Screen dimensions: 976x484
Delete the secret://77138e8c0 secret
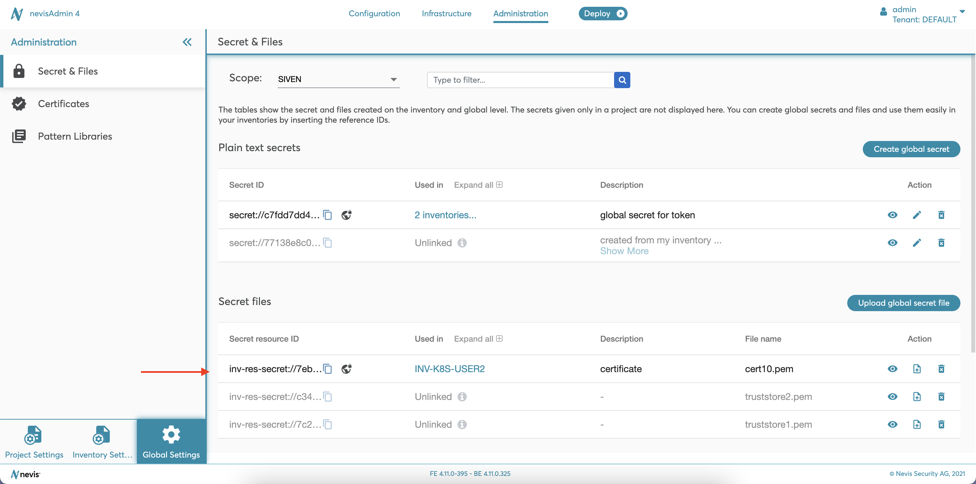tap(941, 243)
